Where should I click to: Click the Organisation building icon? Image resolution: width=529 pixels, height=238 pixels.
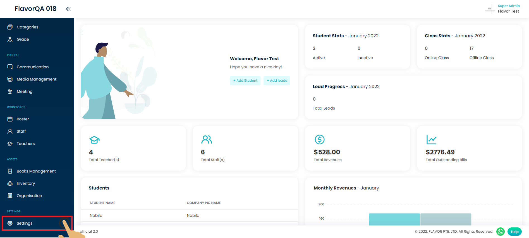point(10,196)
